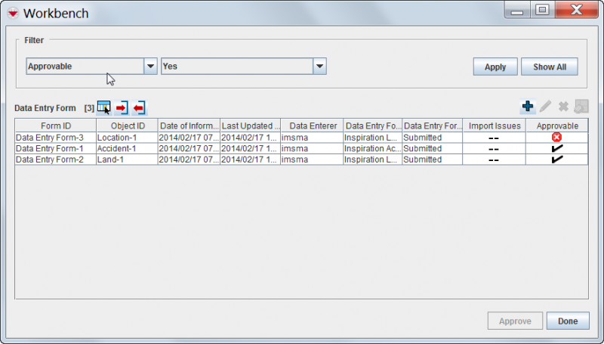Click the import icon with right-pointing red arrow
Image resolution: width=604 pixels, height=344 pixels.
pos(122,107)
